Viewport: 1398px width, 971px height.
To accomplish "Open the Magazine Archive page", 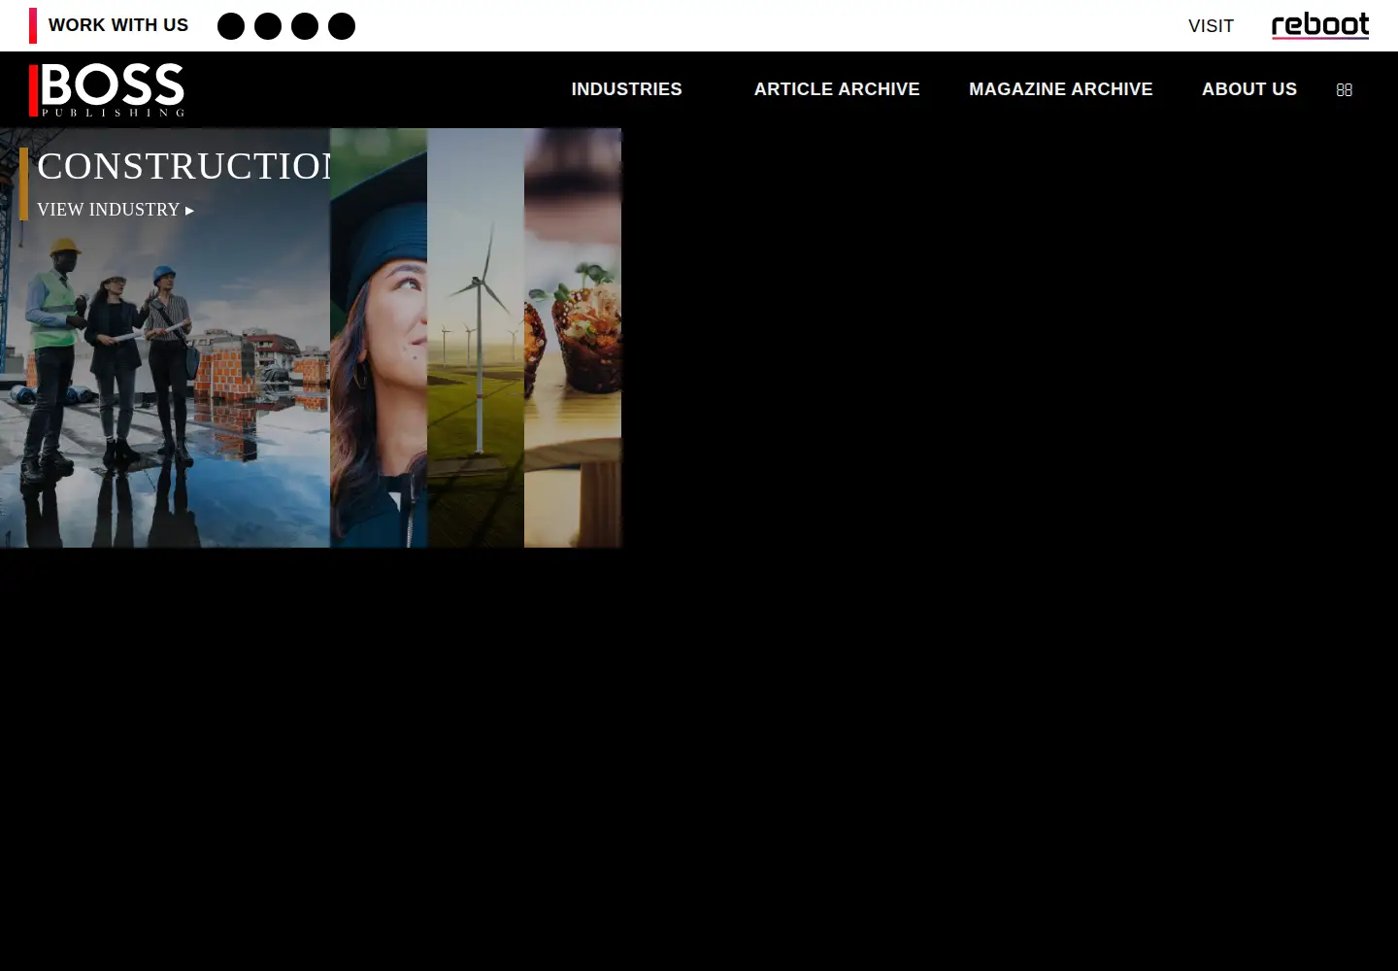I will (1061, 89).
